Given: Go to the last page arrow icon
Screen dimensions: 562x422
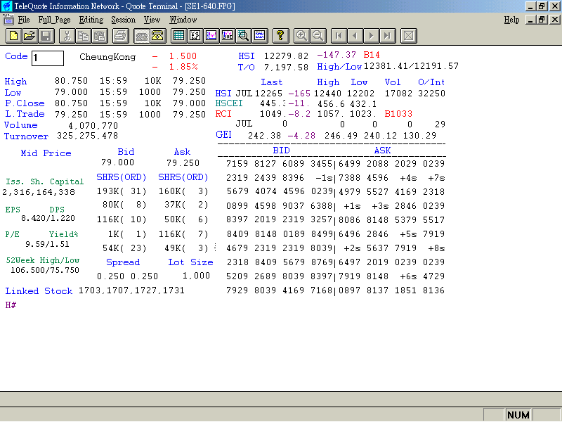Looking at the screenshot, I should (387, 36).
